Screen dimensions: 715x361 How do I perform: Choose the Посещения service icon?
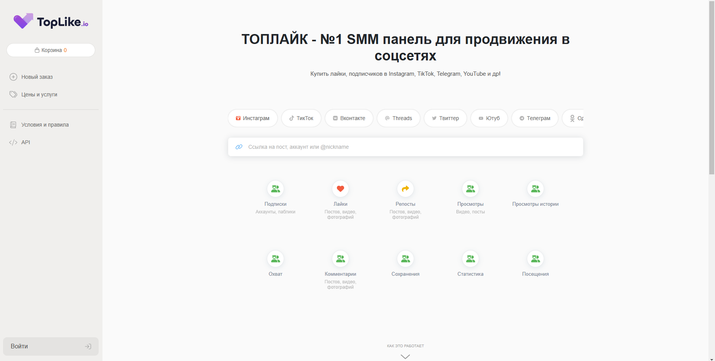(x=536, y=259)
